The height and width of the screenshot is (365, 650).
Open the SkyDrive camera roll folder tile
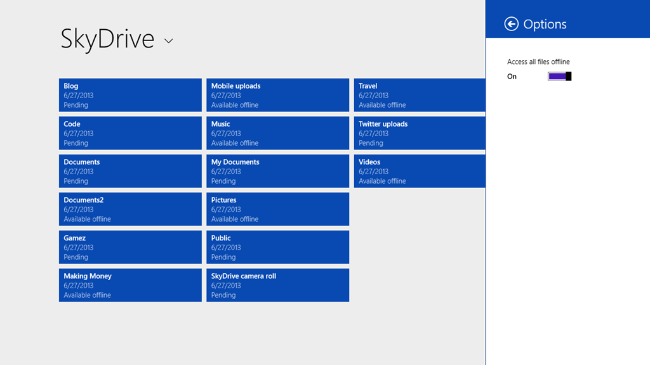tap(278, 285)
